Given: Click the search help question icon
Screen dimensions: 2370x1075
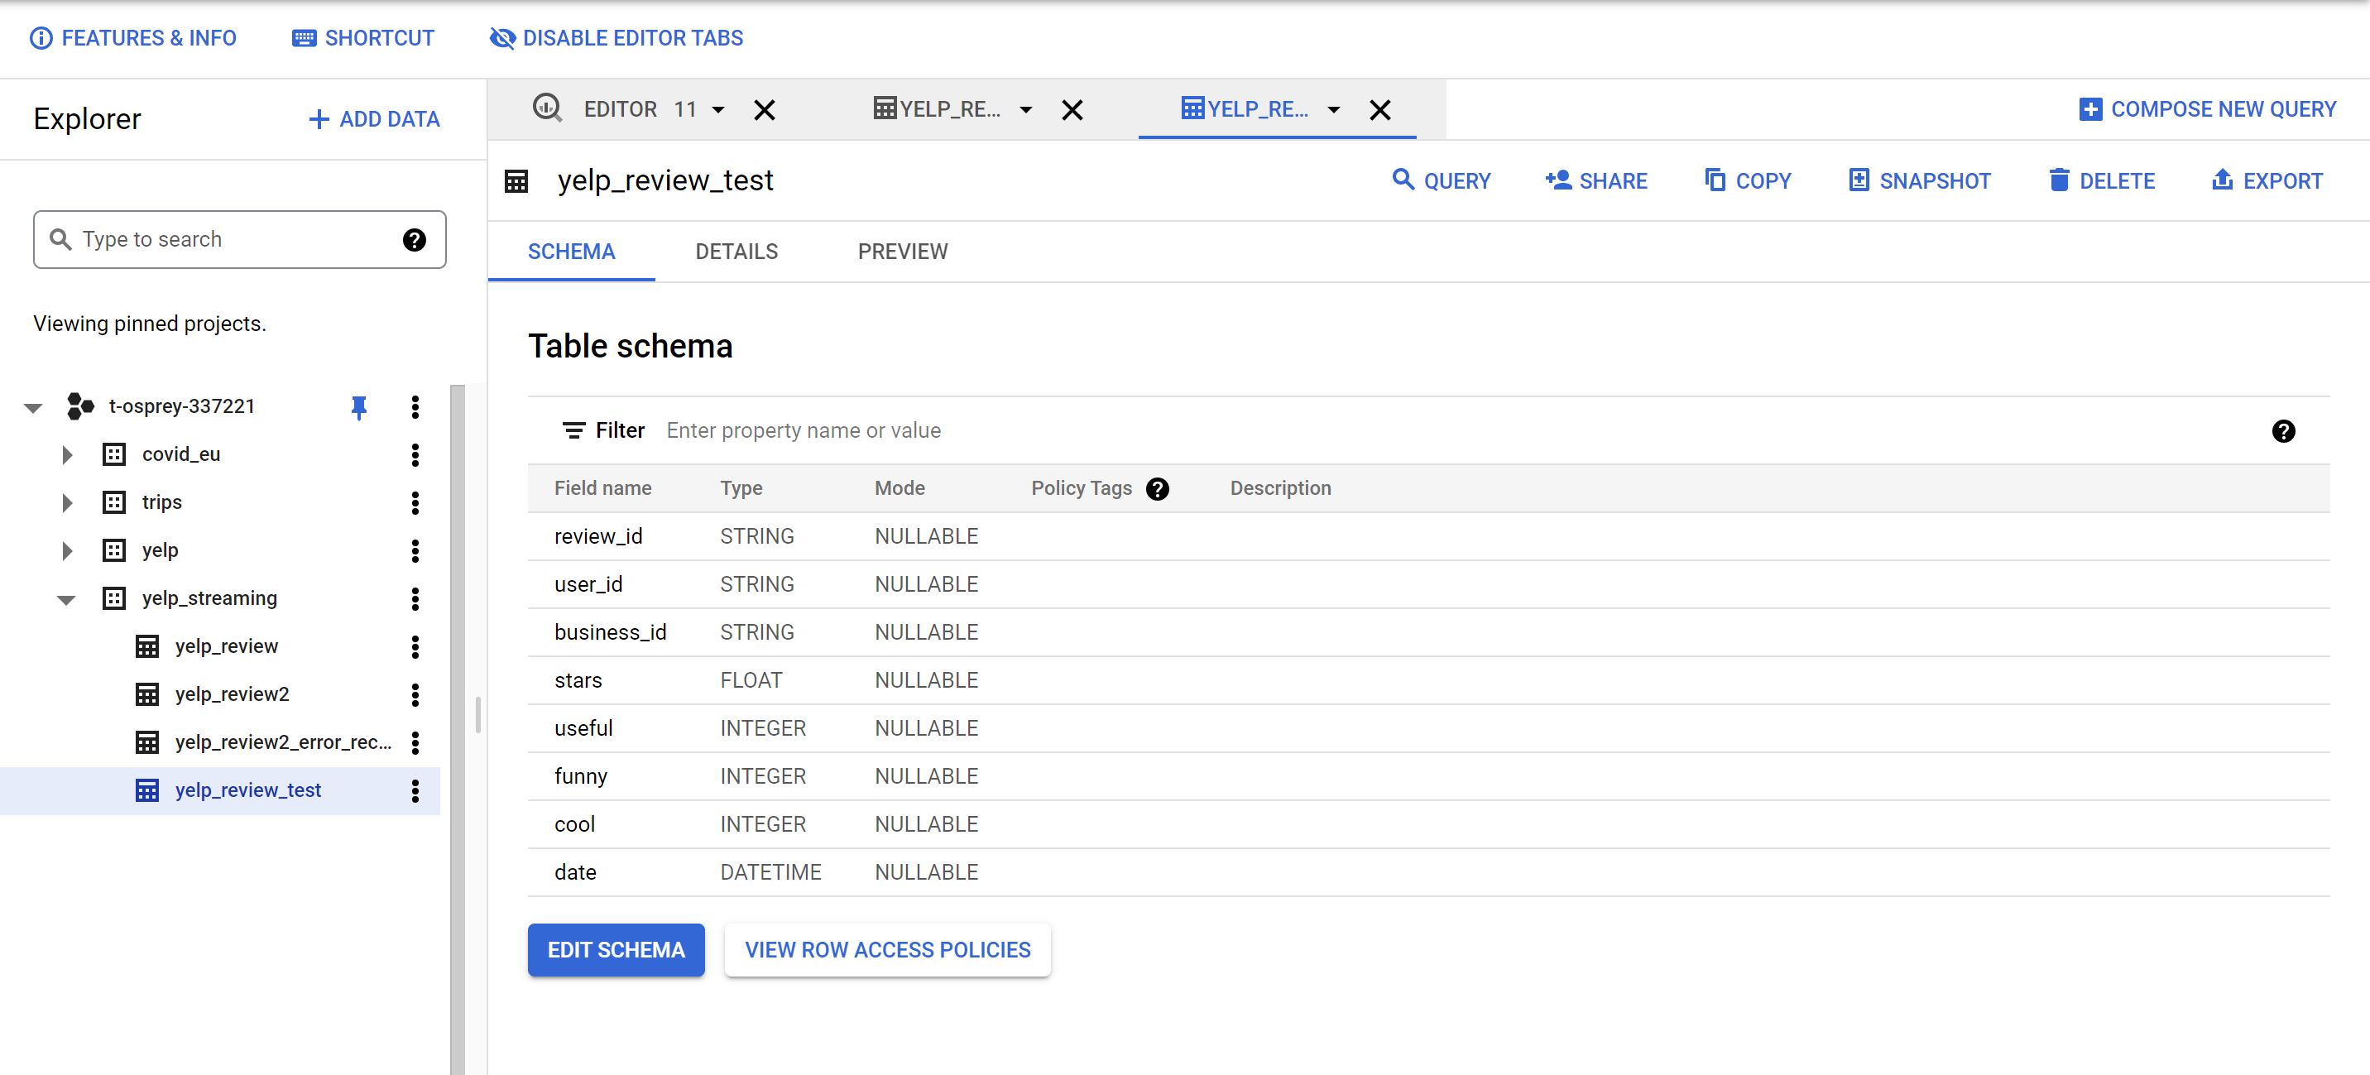Looking at the screenshot, I should point(414,239).
